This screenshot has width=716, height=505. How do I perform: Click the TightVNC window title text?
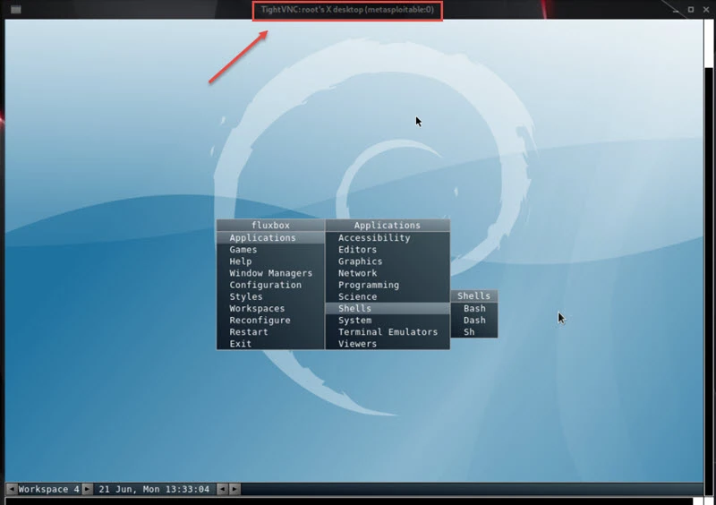347,10
